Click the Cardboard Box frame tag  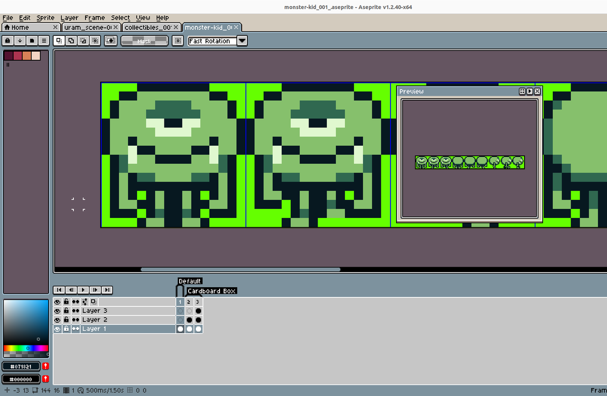(x=211, y=291)
